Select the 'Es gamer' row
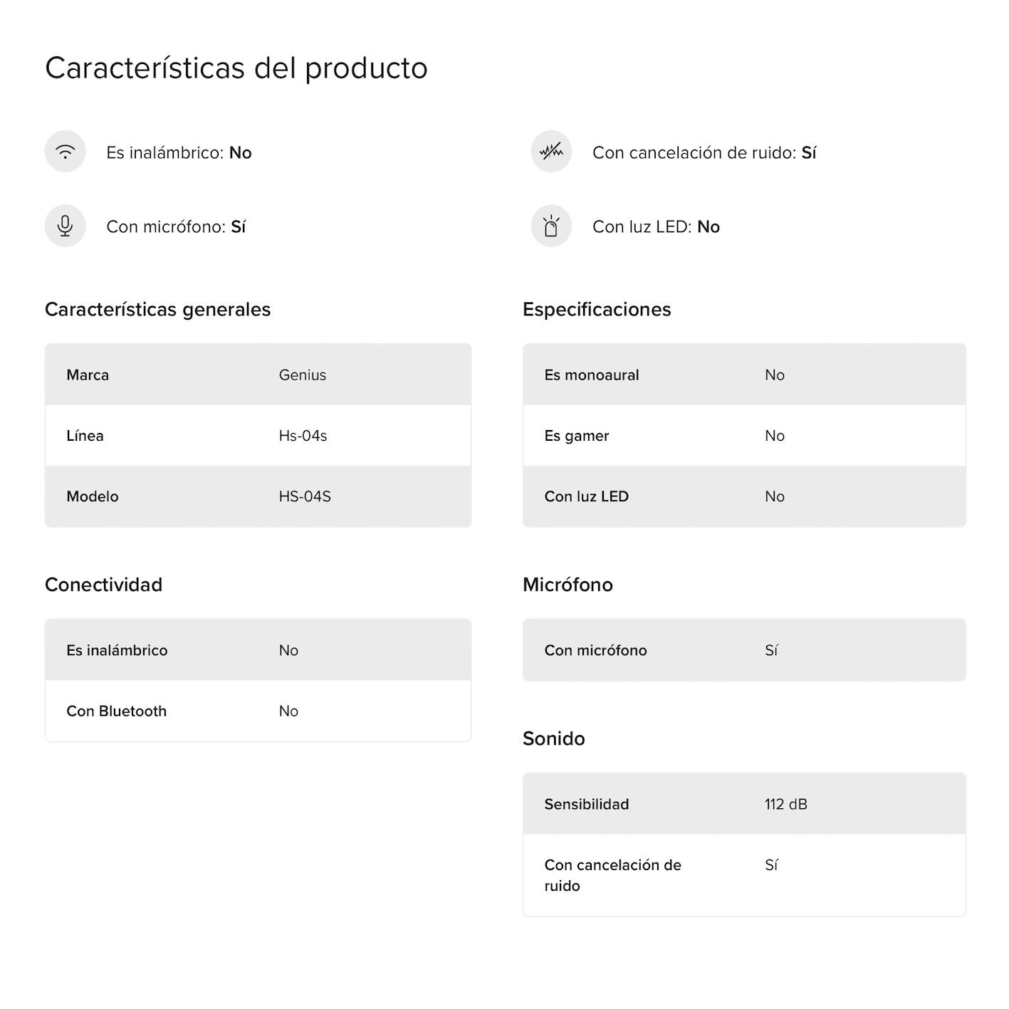The height and width of the screenshot is (1009, 1009). [744, 436]
